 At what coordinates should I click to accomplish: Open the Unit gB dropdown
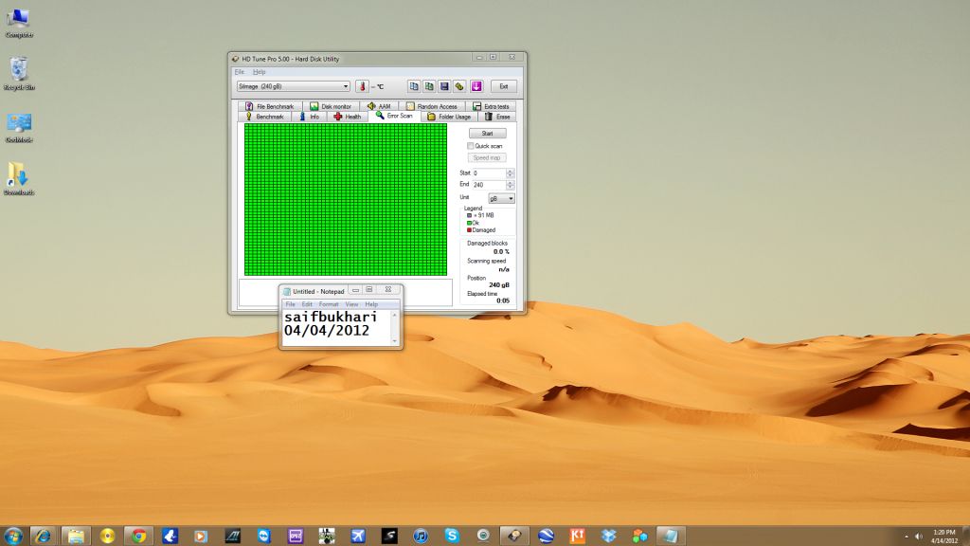[x=501, y=199]
